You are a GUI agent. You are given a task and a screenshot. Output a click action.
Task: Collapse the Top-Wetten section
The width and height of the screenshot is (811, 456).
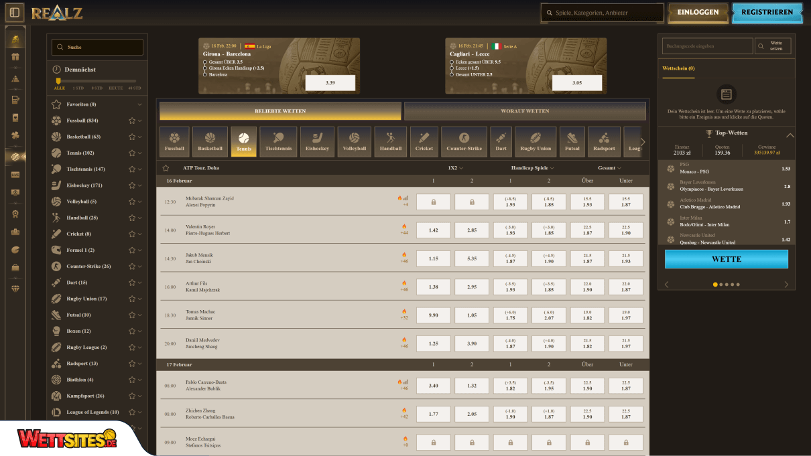790,134
